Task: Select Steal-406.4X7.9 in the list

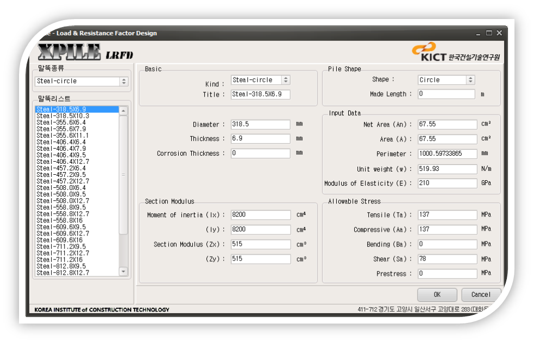Action: tap(77, 149)
